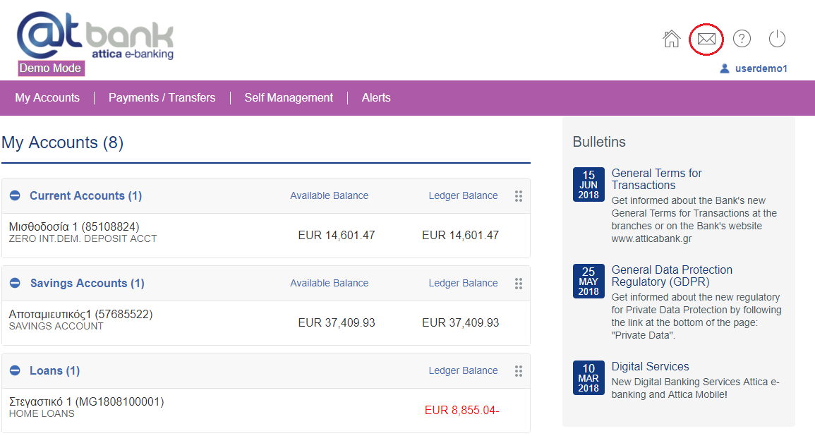This screenshot has height=436, width=815.
Task: Click the user profile icon beside userdemo1
Action: tap(725, 68)
